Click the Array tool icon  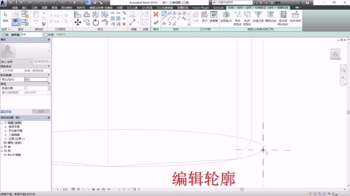[113, 19]
